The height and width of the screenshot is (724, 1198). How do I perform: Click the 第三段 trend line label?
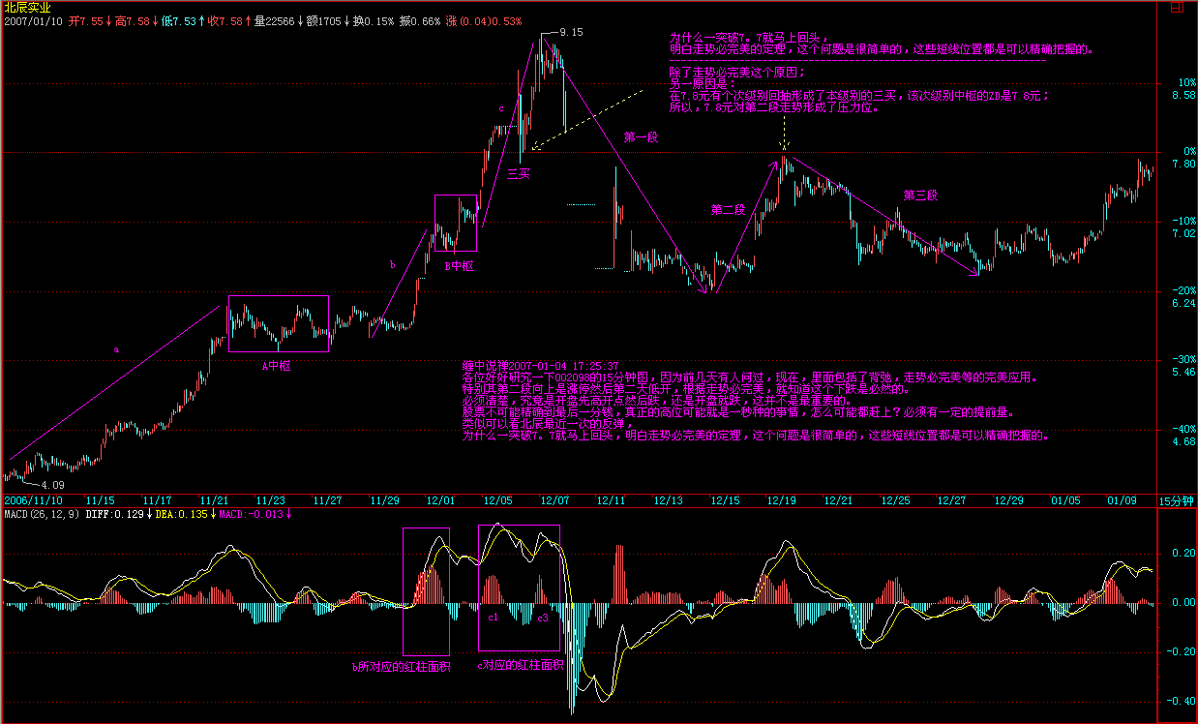(x=921, y=195)
